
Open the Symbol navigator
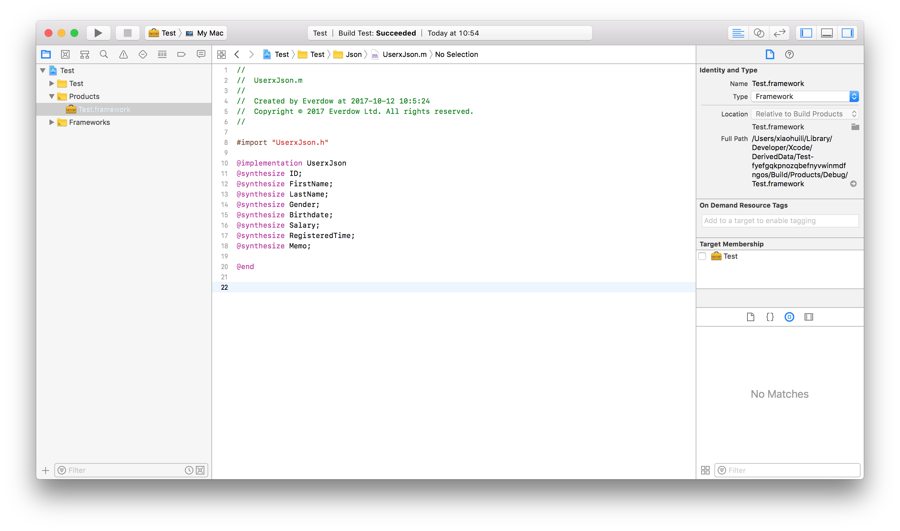[85, 54]
